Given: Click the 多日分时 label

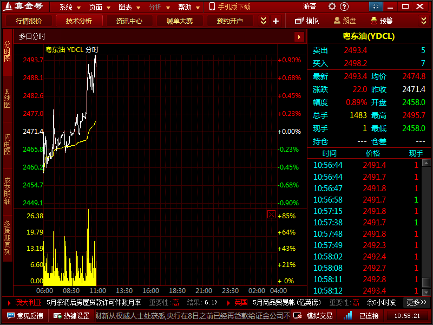Looking at the screenshot, I should coord(32,36).
